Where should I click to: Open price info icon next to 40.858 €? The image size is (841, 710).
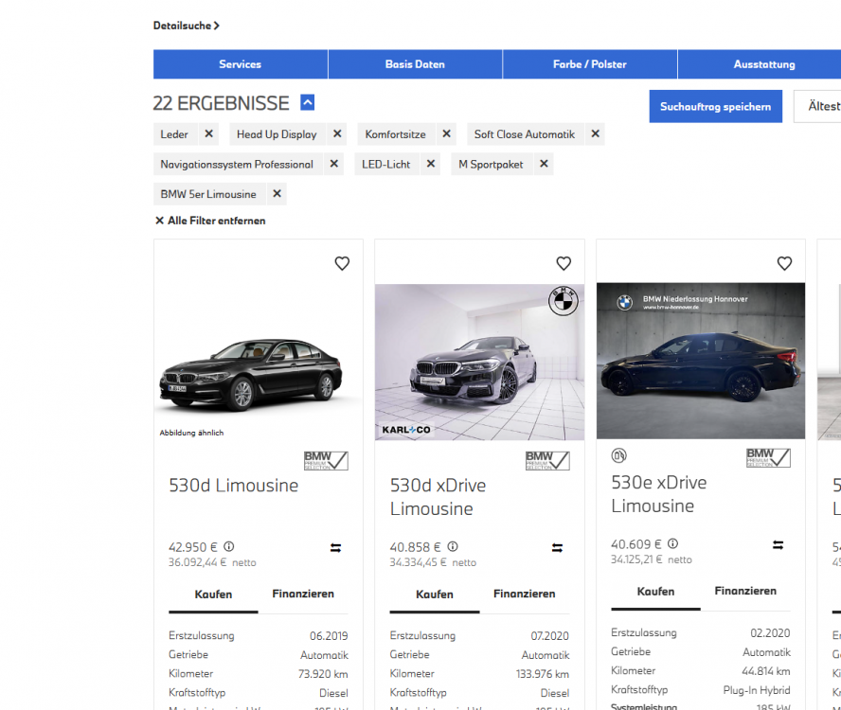[x=453, y=546]
